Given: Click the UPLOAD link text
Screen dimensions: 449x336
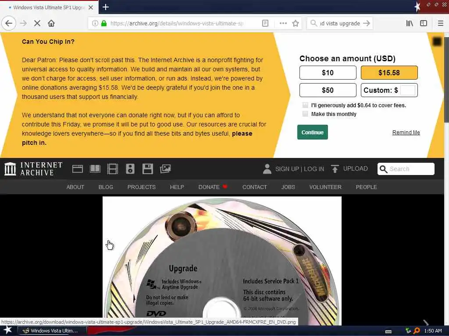Looking at the screenshot, I should click(355, 168).
